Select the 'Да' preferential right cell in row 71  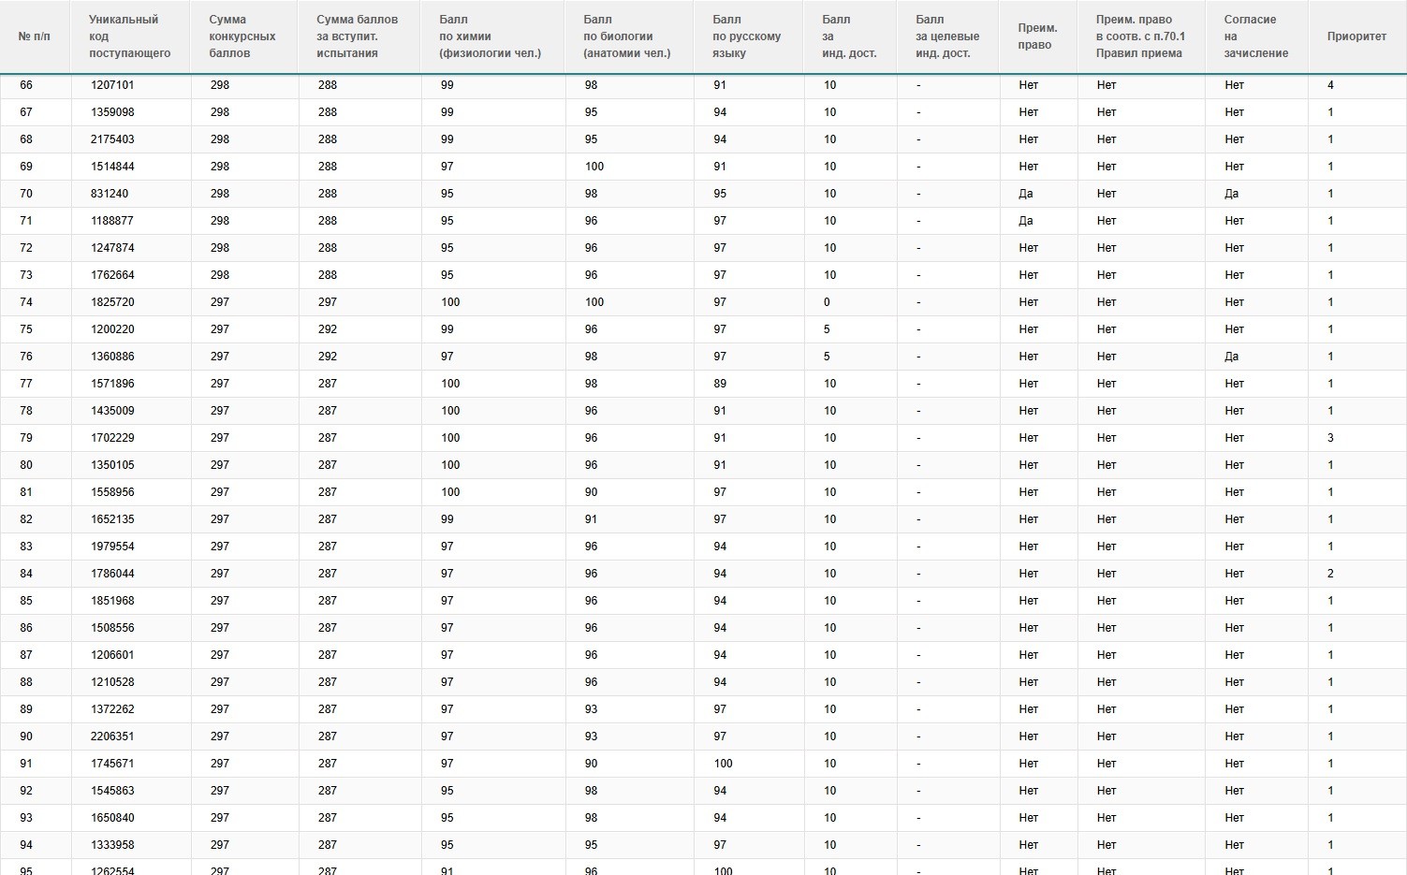[1026, 221]
